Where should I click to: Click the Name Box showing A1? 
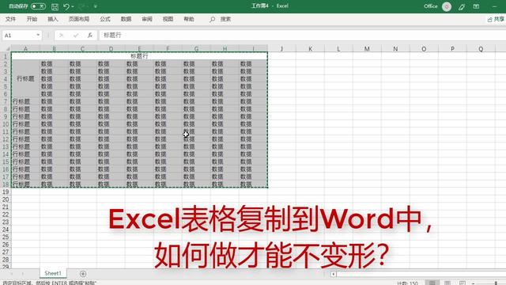(19, 35)
